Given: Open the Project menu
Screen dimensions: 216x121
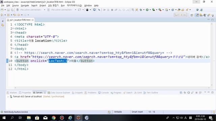Looking at the screenshot, I should click(x=43, y=5).
